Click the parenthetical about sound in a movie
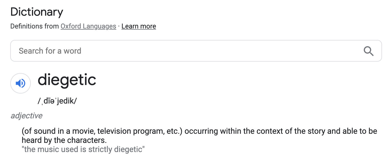390x166 pixels. pos(103,131)
